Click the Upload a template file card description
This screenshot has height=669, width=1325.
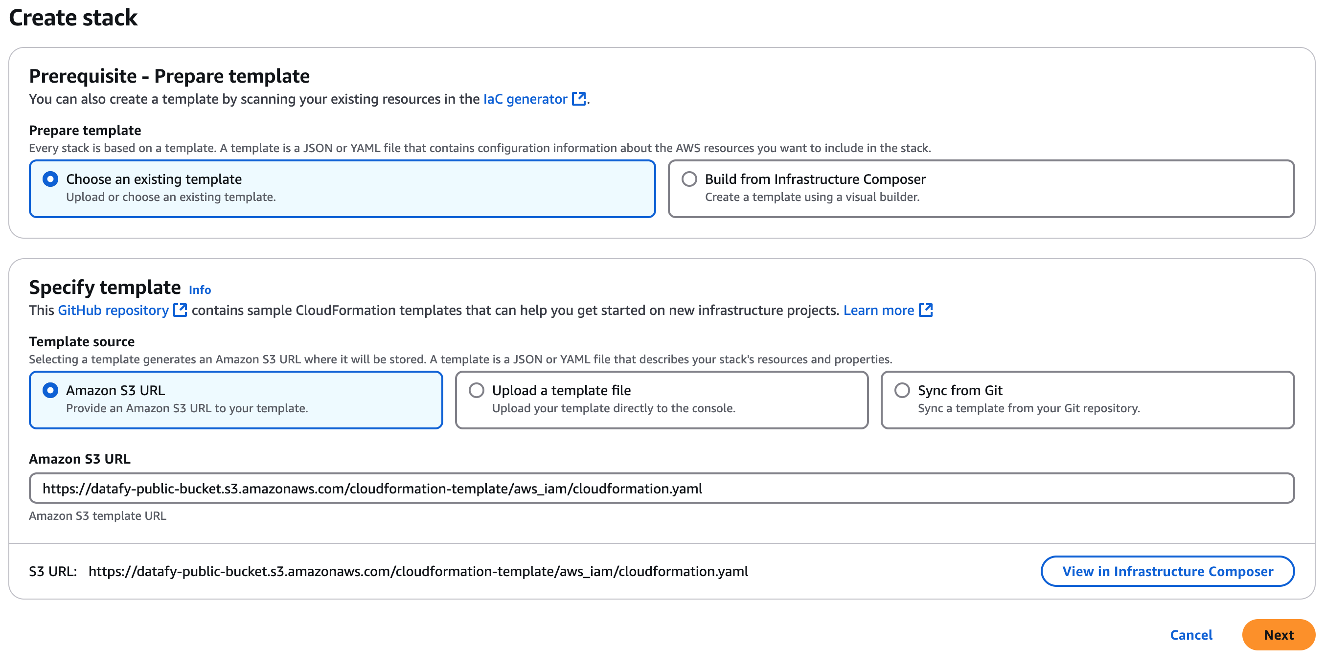pos(613,408)
